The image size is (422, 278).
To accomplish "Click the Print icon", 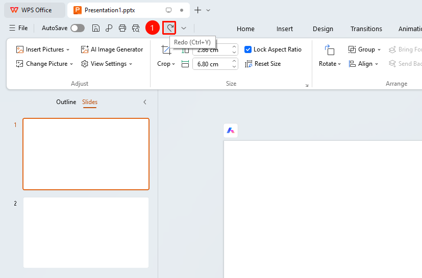I will click(x=122, y=28).
